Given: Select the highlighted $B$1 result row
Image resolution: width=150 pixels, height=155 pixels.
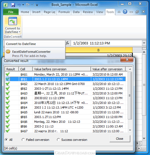Looking at the screenshot, I should pyautogui.click(x=65, y=79).
